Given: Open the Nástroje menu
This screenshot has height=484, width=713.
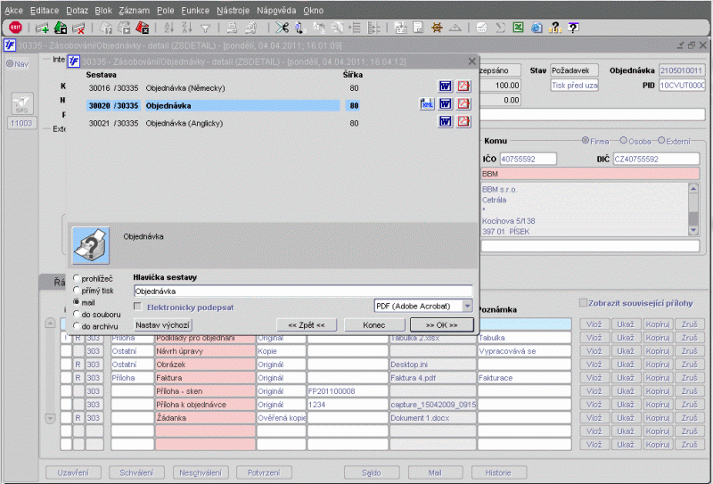Looking at the screenshot, I should point(234,10).
